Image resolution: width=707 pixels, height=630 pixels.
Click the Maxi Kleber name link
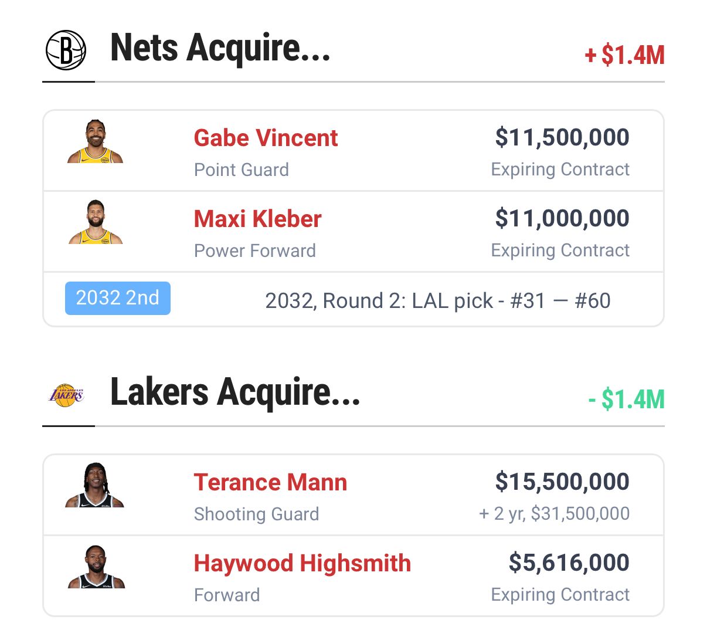pyautogui.click(x=257, y=219)
